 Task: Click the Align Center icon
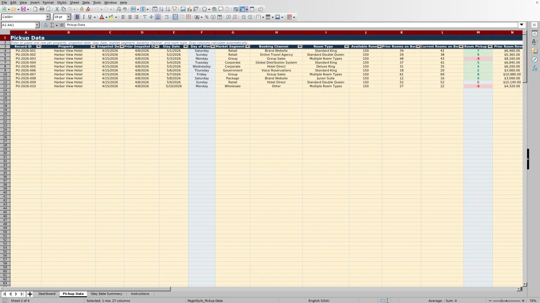[x=130, y=17]
